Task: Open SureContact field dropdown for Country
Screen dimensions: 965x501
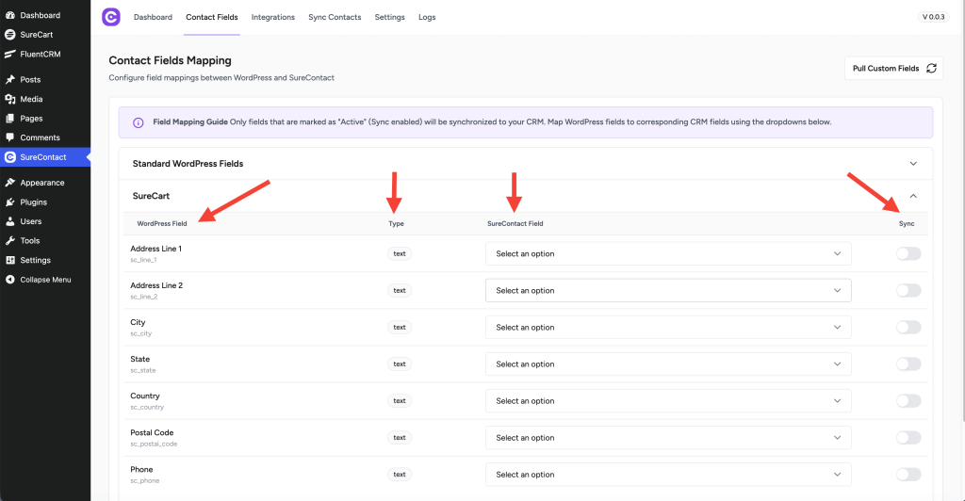Action: 668,401
